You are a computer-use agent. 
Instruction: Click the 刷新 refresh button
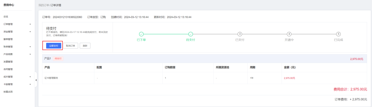click(85, 46)
